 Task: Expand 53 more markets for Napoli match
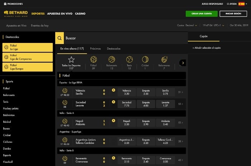(181, 123)
